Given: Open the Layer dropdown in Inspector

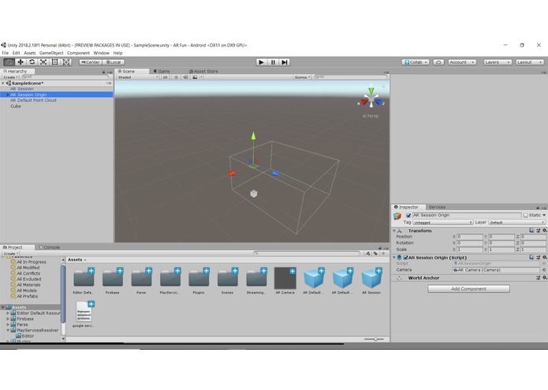Looking at the screenshot, I should tap(516, 223).
